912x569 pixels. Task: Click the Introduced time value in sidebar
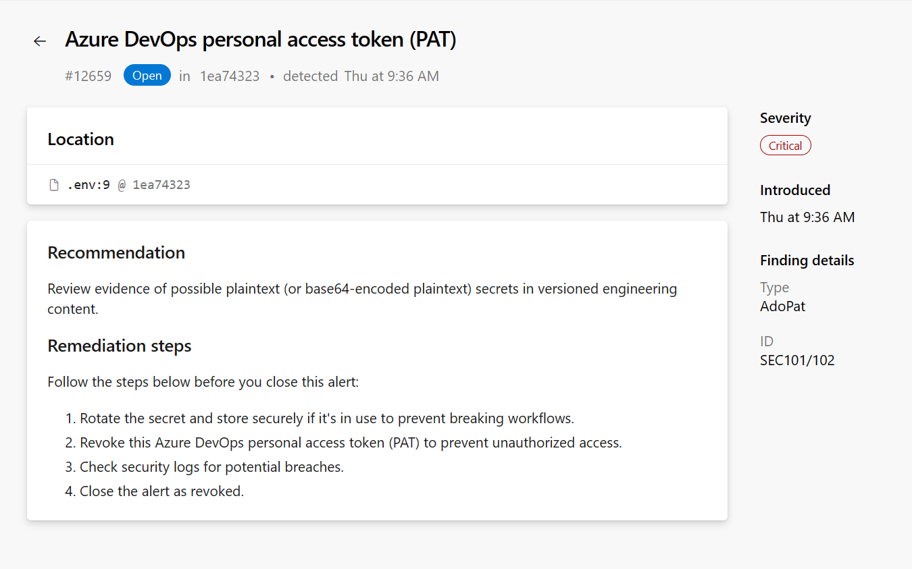pyautogui.click(x=807, y=217)
